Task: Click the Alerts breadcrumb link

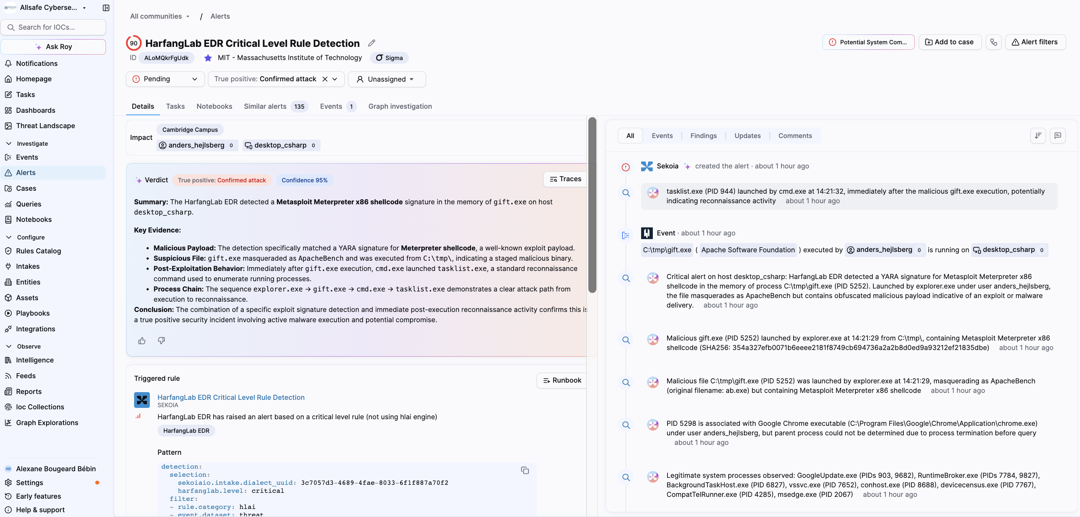Action: click(x=220, y=16)
